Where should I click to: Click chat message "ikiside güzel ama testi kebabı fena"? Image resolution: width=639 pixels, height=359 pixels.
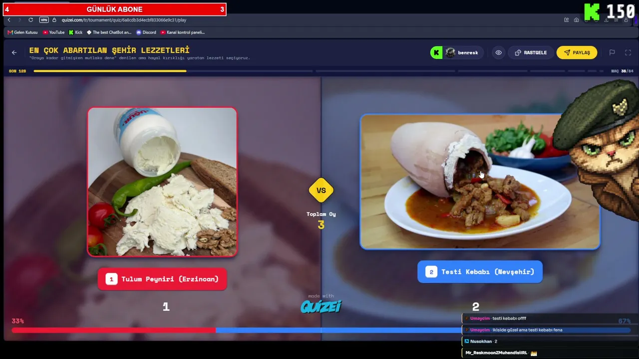pyautogui.click(x=527, y=330)
